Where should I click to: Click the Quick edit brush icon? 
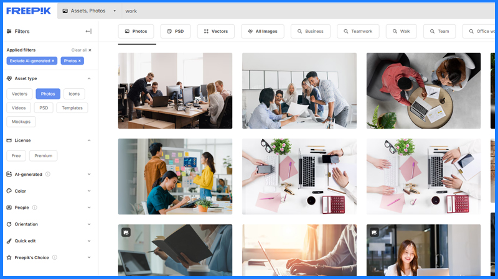[9, 241]
